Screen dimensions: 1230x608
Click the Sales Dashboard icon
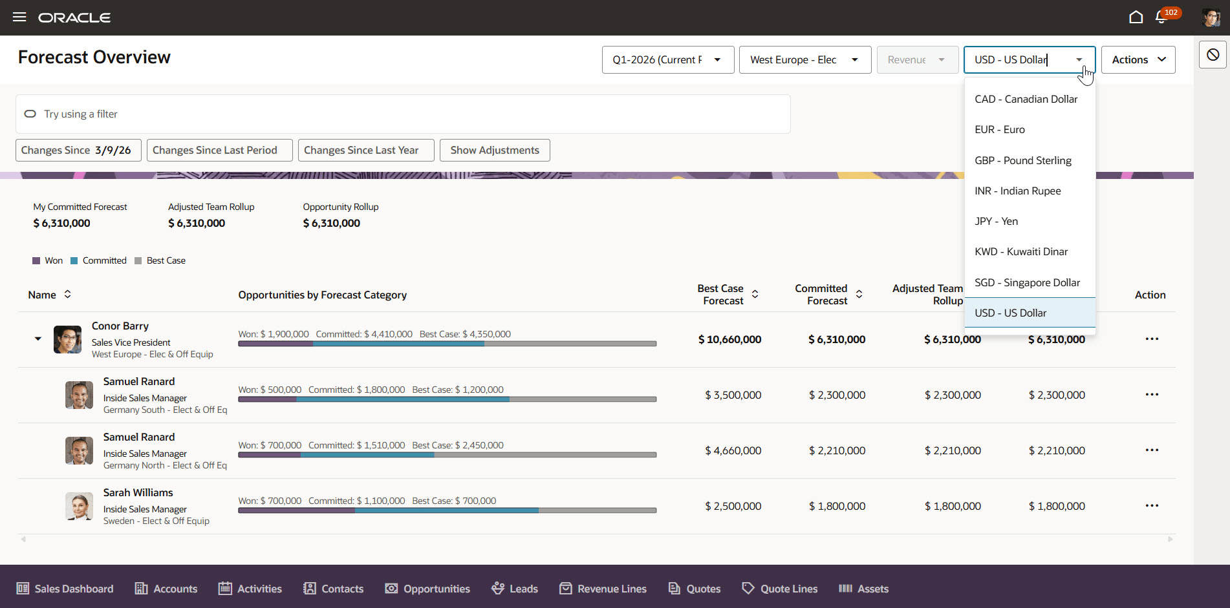pos(23,589)
